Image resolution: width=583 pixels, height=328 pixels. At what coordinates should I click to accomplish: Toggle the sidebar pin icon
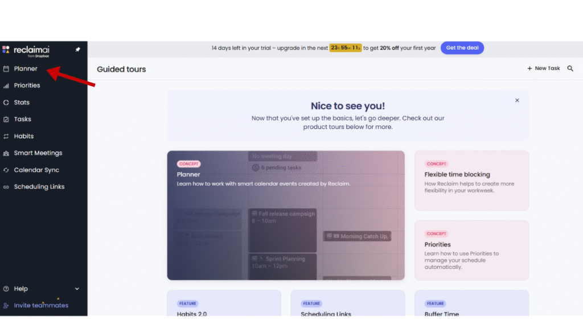[x=78, y=50]
